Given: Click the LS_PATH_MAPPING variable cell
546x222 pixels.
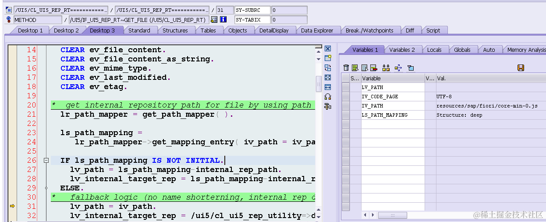Looking at the screenshot, I should coord(393,115).
